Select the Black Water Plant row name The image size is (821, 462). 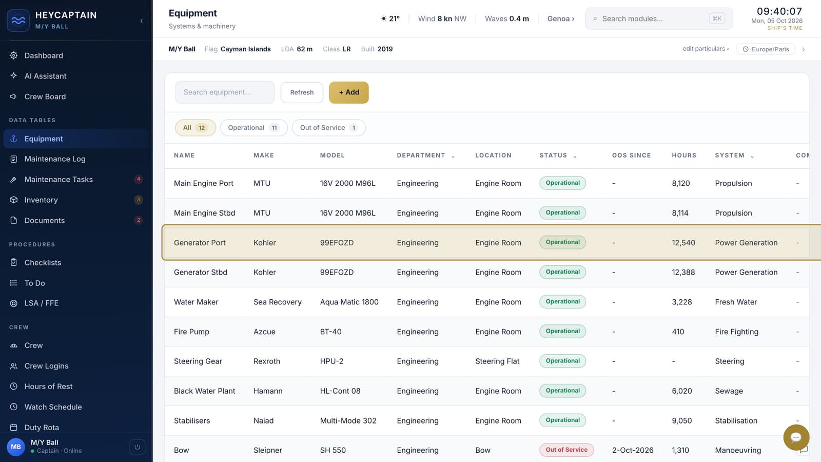[204, 391]
